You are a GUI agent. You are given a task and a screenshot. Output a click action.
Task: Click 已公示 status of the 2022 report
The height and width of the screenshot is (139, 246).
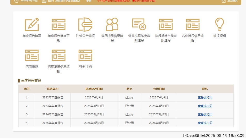tap(129, 97)
